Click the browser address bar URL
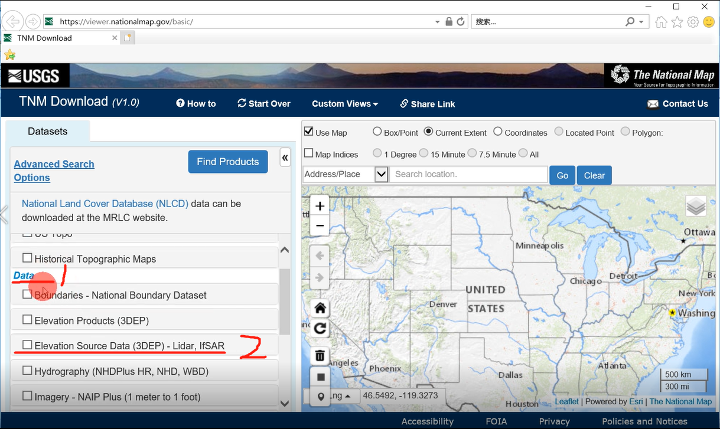The width and height of the screenshot is (720, 429). click(126, 22)
